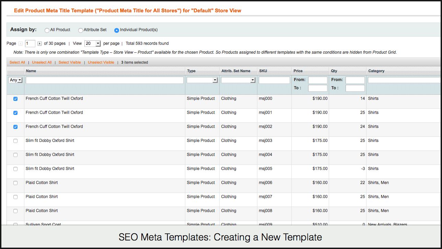Screen dimensions: 442x249
Task: Click previous page arrow in pagination
Action: tap(20, 44)
